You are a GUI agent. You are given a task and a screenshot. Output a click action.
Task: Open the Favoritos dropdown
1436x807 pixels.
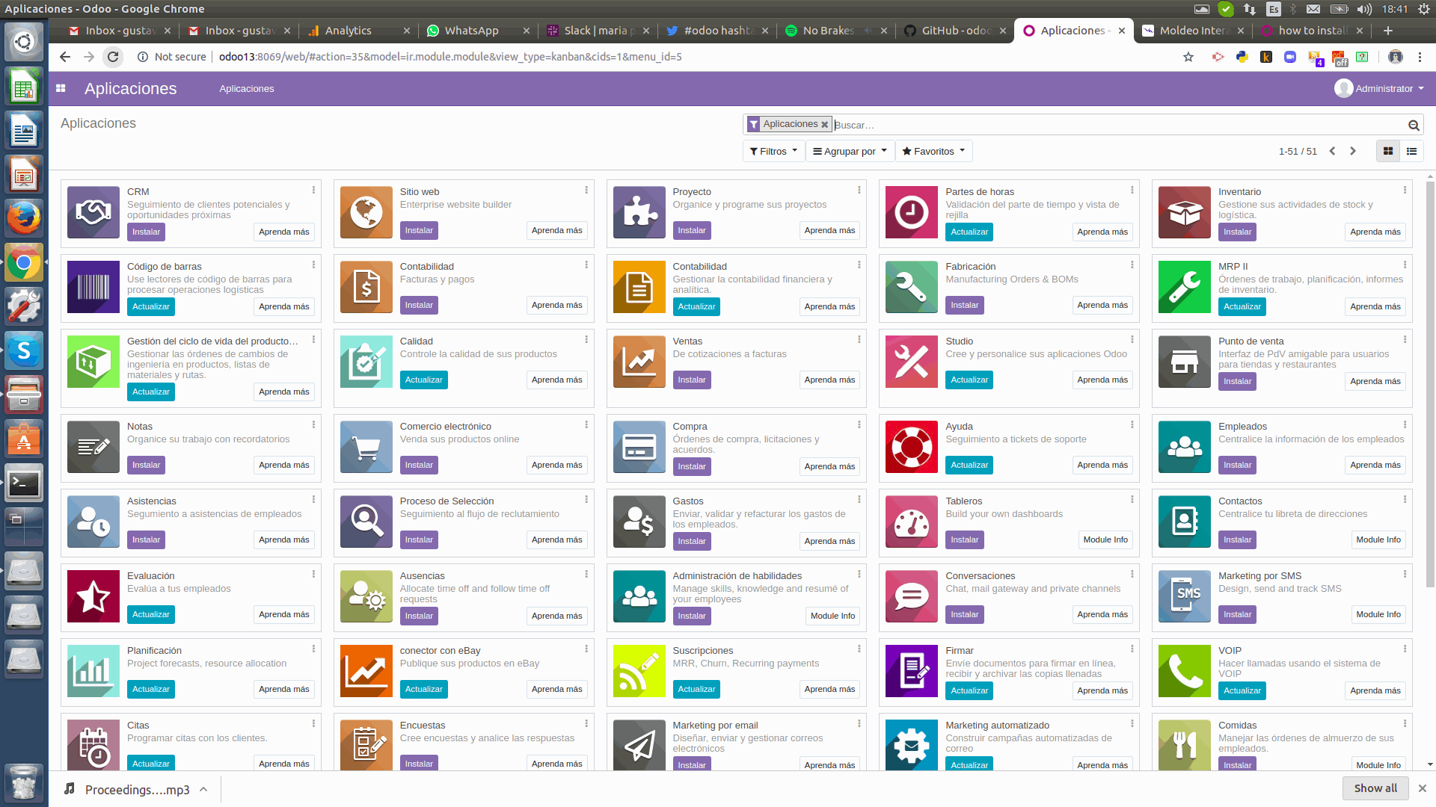click(x=933, y=151)
